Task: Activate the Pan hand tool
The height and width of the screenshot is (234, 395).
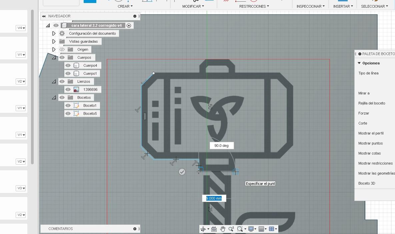Action: 223,229
